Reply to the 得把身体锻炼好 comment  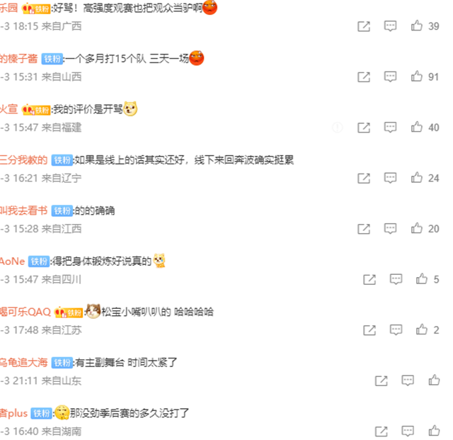396,279
